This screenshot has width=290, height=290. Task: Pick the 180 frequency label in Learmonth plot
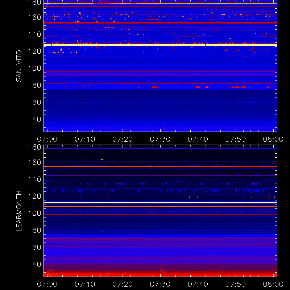[x=34, y=147]
